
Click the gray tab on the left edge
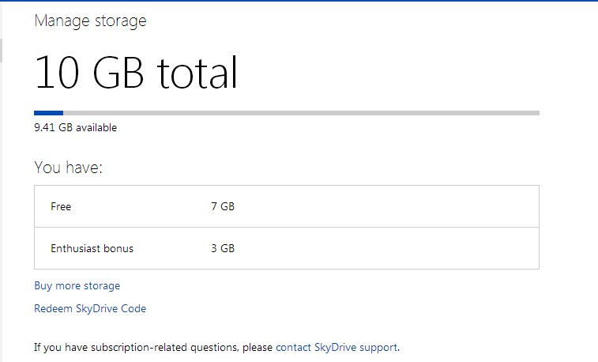[2, 49]
